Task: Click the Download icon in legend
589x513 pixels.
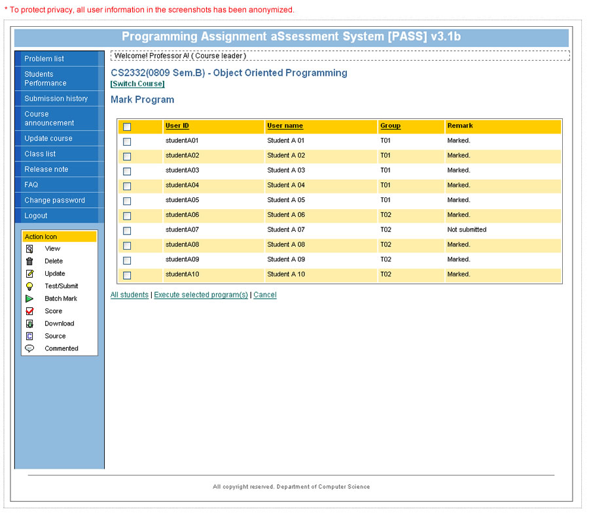Action: [x=29, y=323]
